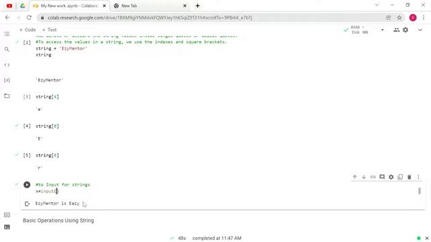Click the 'EzyMentor' output text

click(x=49, y=80)
